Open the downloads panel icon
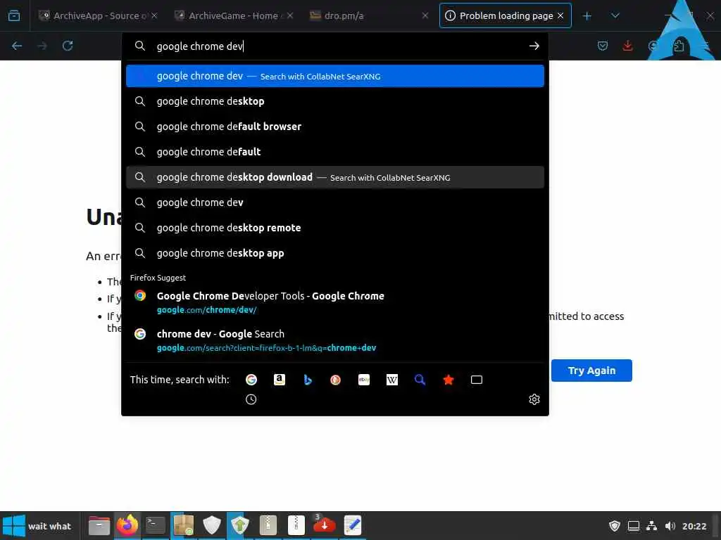 [627, 46]
